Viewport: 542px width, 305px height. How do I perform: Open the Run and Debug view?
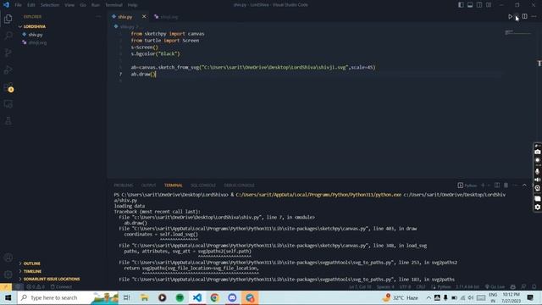tap(8, 69)
